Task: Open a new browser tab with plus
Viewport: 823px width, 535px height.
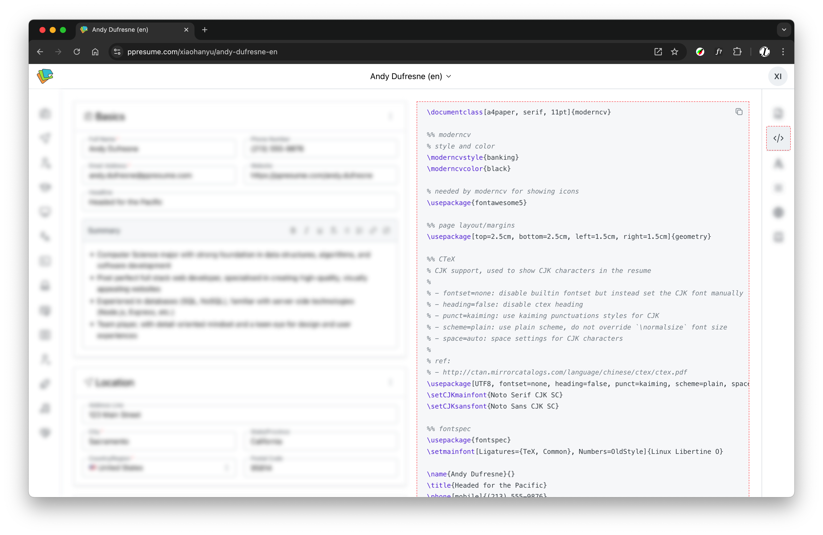Action: (x=205, y=30)
